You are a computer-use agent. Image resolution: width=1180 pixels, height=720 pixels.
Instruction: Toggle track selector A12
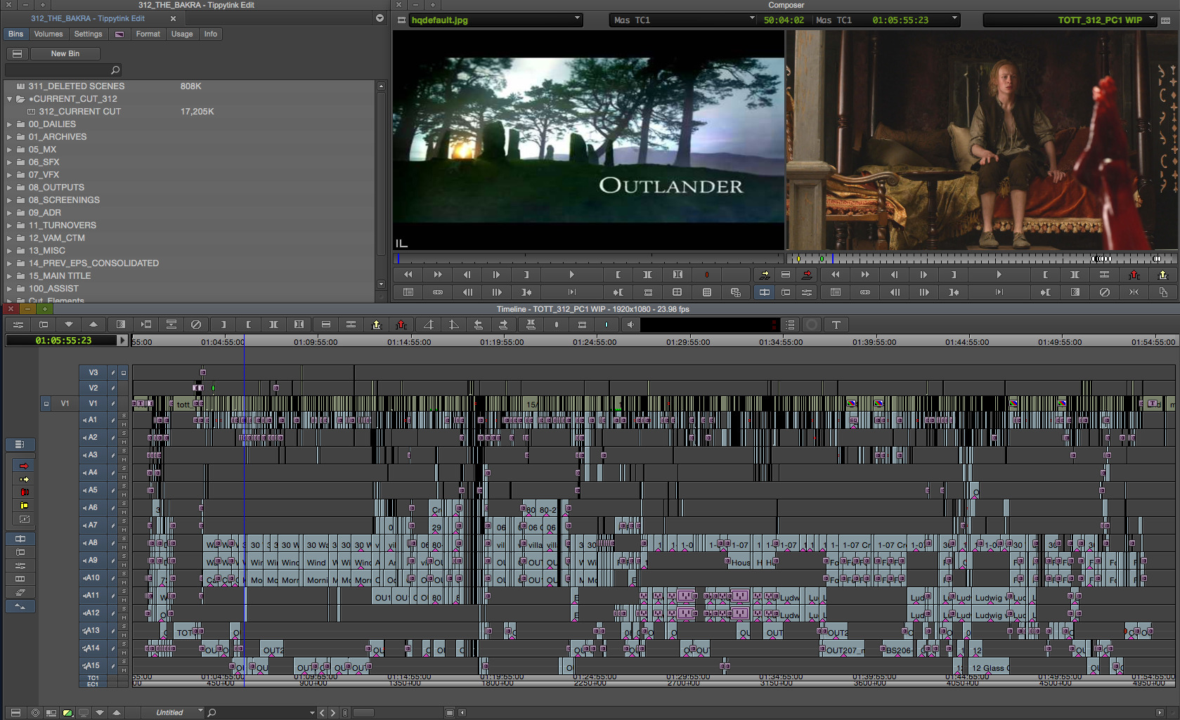click(x=92, y=613)
